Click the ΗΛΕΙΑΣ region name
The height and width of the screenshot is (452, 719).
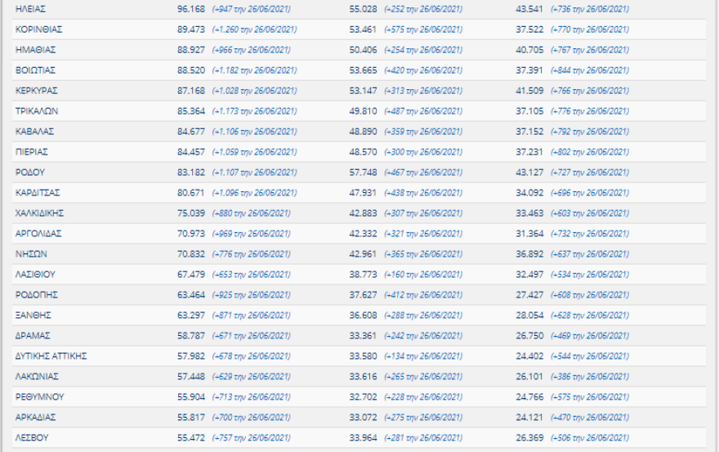(x=30, y=9)
